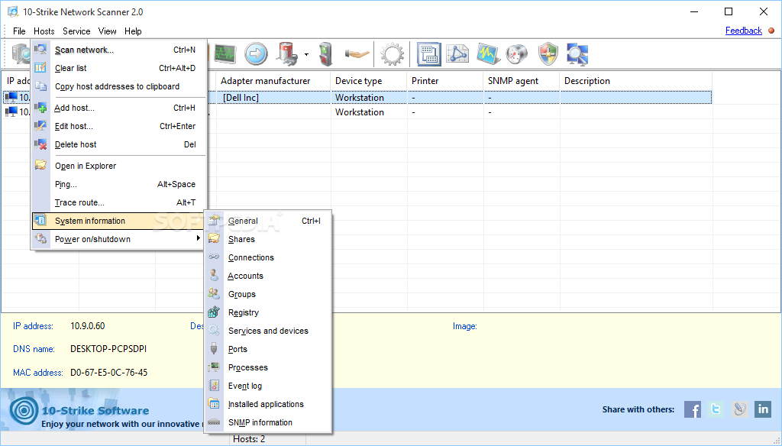Choose Add host... menu entry

coord(118,108)
